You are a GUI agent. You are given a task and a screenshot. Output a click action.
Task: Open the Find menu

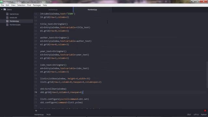(29, 5)
